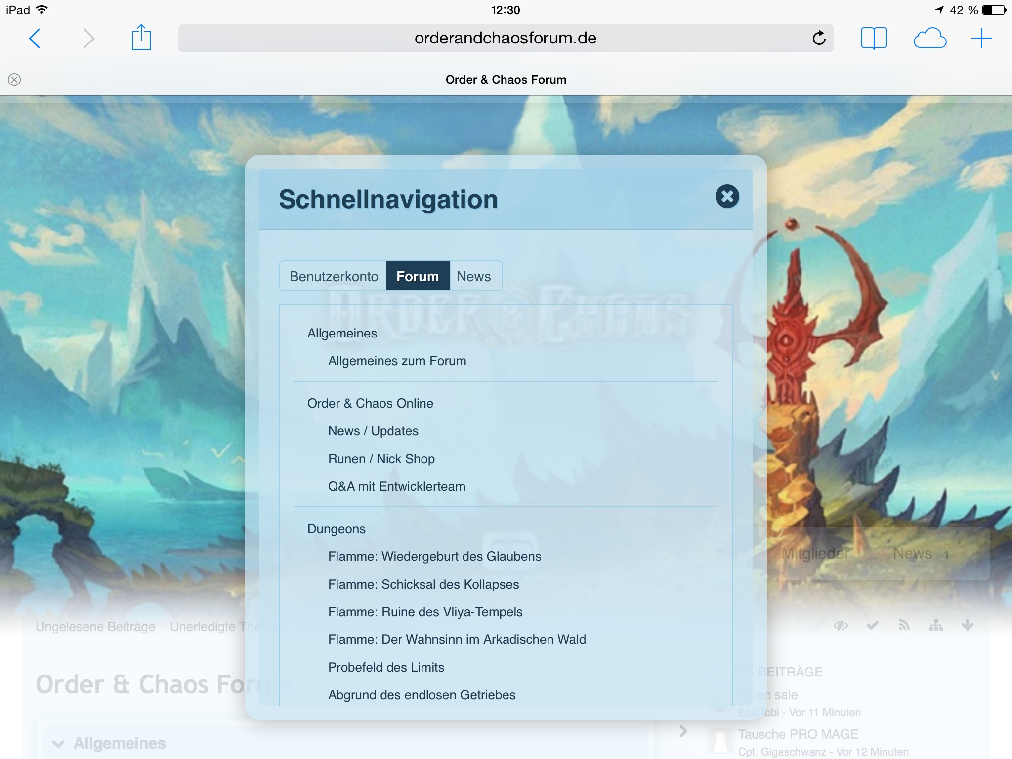Mark all as read with checkmark icon

click(x=873, y=626)
